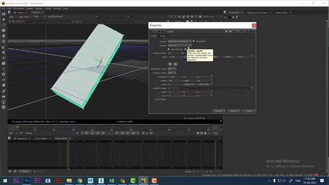
Task: Click the Close button in Properties dialog
Action: pos(248,111)
